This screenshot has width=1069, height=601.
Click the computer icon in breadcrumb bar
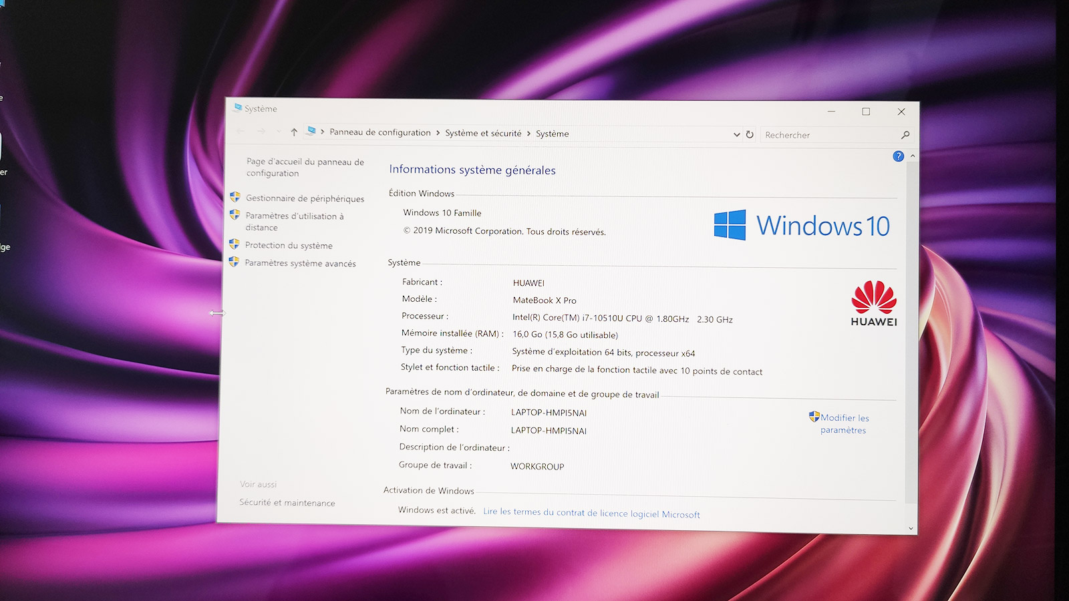pos(311,131)
